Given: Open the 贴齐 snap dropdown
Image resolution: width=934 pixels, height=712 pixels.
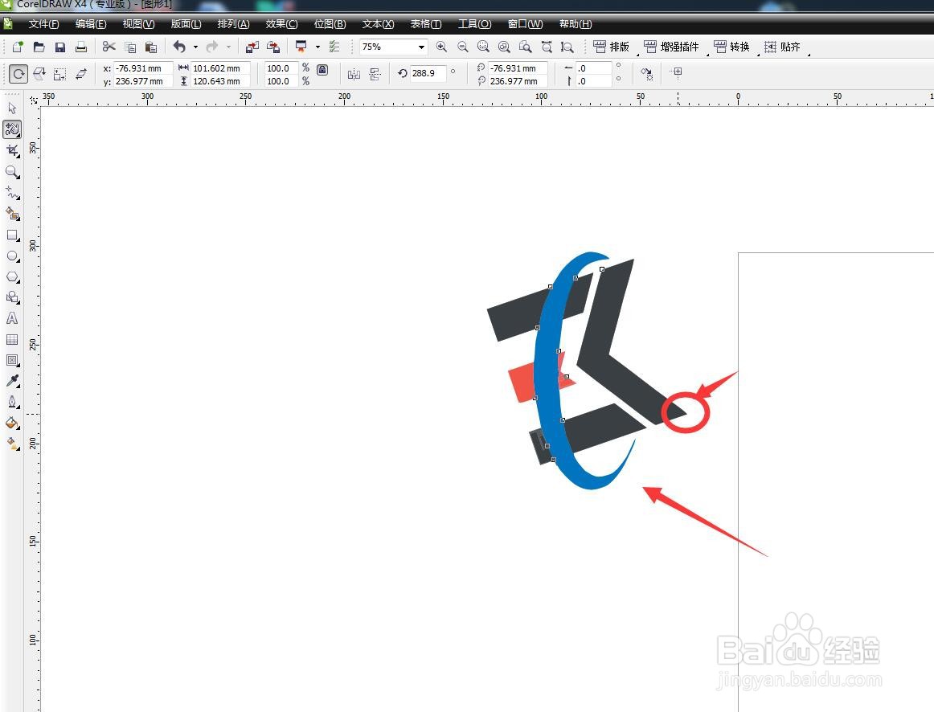Looking at the screenshot, I should tap(782, 47).
